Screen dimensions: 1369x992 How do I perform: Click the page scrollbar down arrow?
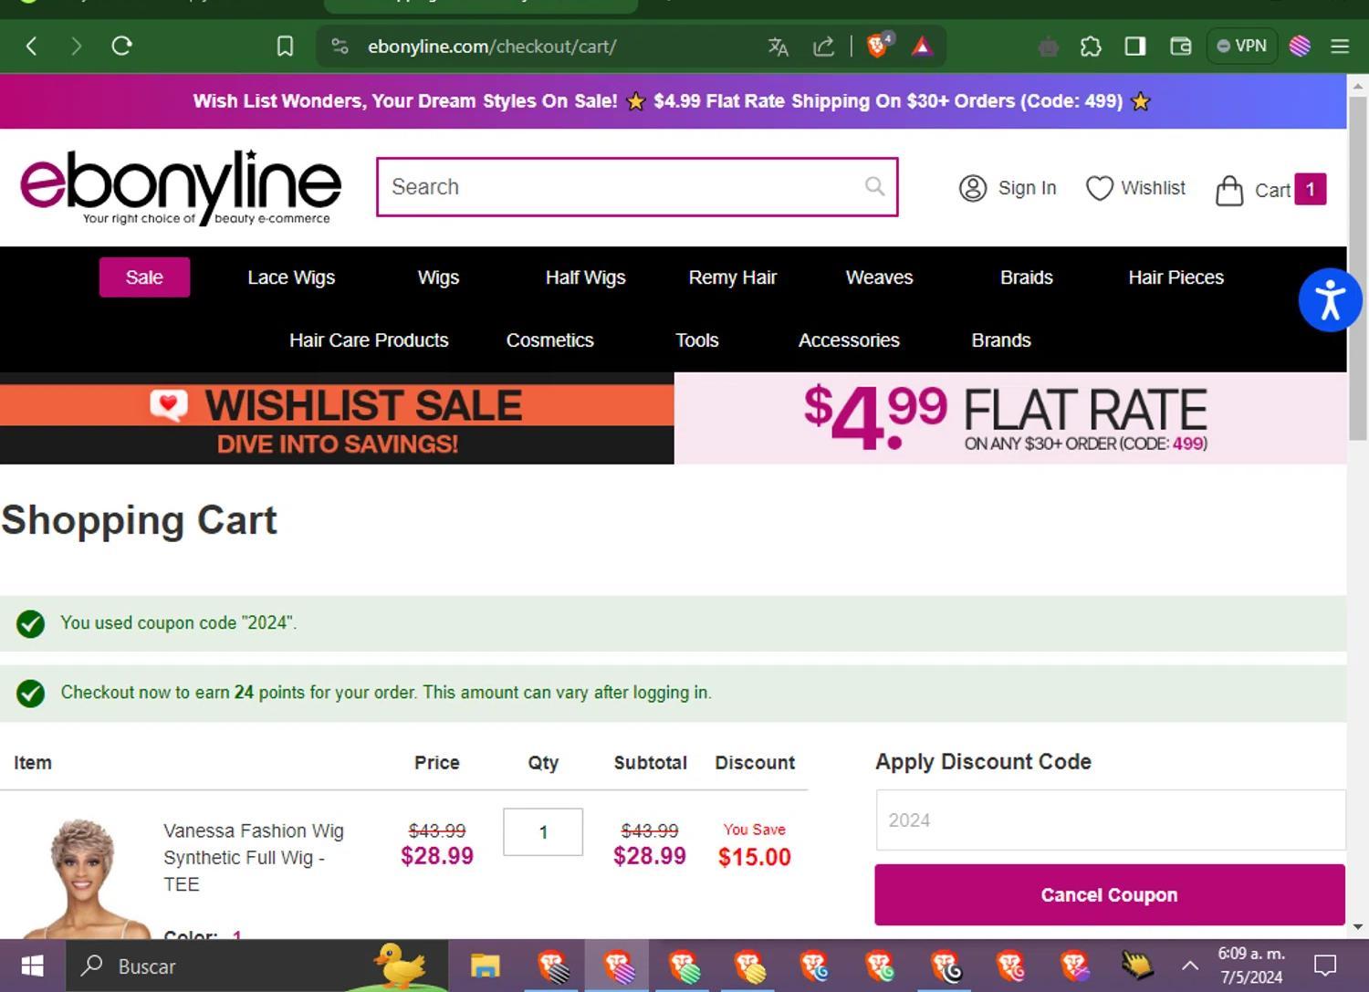pos(1358,927)
